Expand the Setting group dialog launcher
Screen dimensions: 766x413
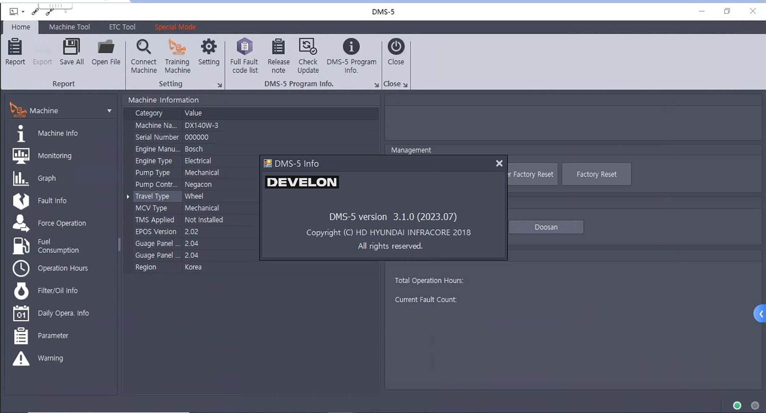(219, 85)
